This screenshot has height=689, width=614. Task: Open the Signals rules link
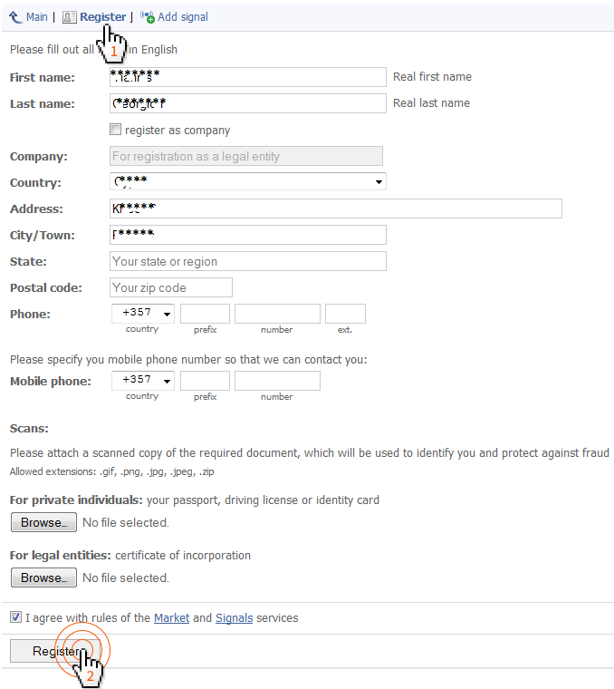(234, 618)
